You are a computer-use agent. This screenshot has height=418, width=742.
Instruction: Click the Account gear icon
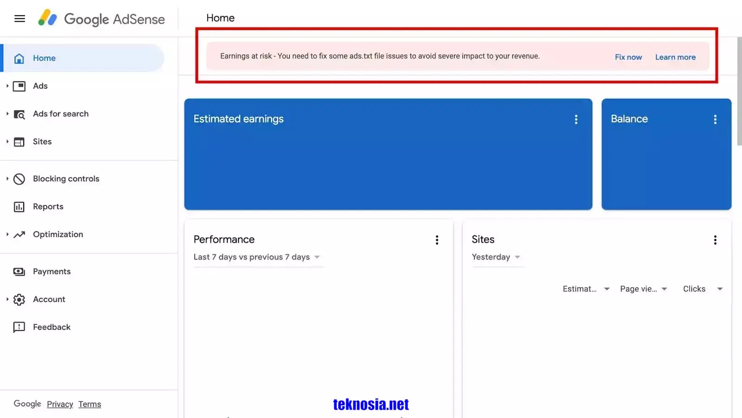(x=19, y=299)
